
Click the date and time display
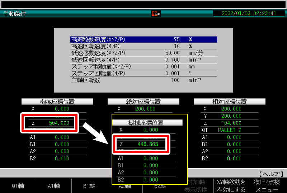pos(248,14)
